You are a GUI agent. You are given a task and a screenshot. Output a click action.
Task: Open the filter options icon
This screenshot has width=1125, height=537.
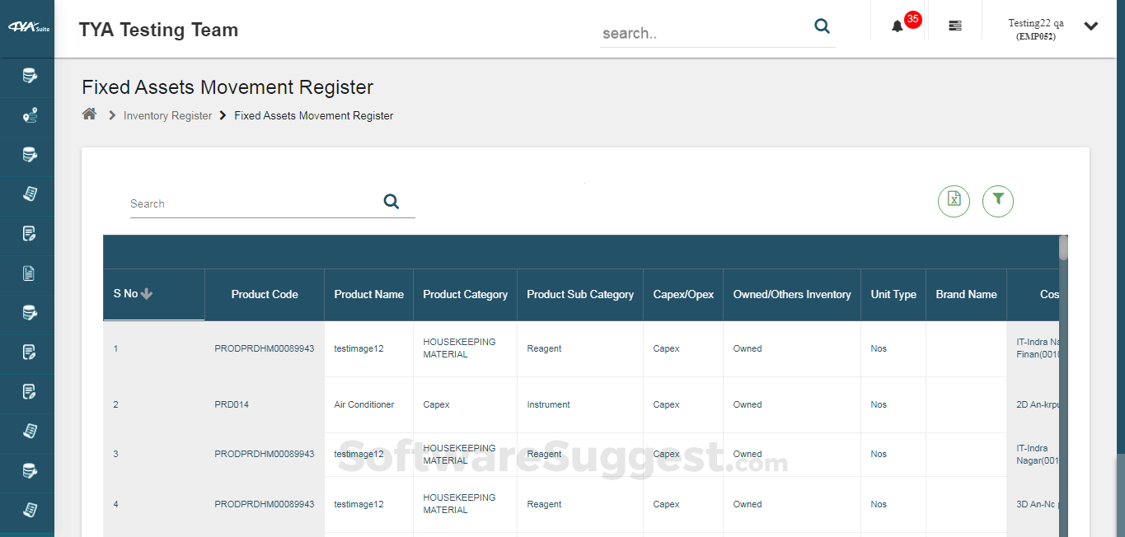998,201
